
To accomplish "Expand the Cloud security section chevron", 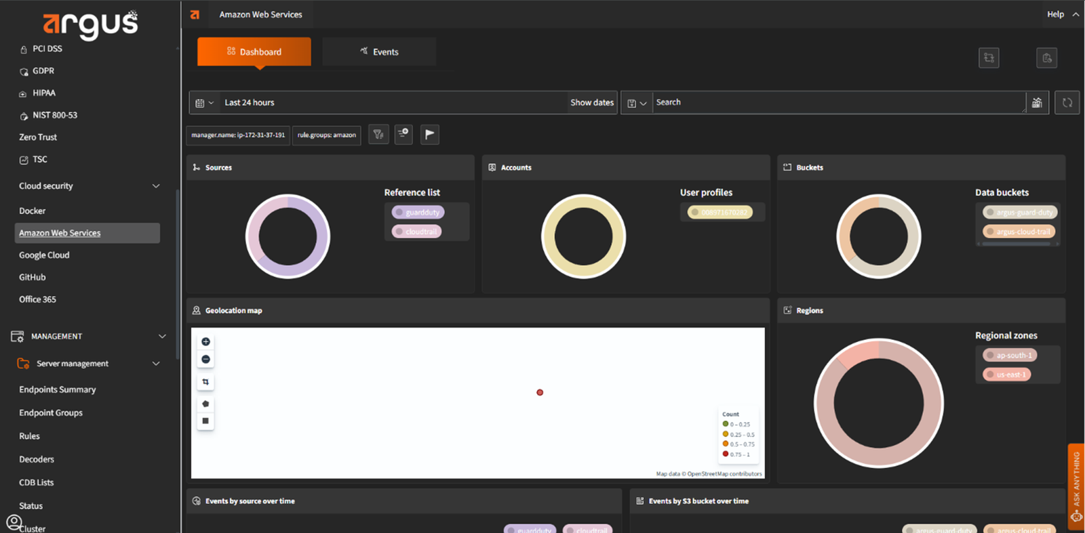I will [x=156, y=186].
